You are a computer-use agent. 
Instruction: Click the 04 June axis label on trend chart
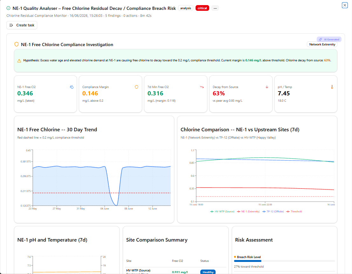tap(105, 209)
